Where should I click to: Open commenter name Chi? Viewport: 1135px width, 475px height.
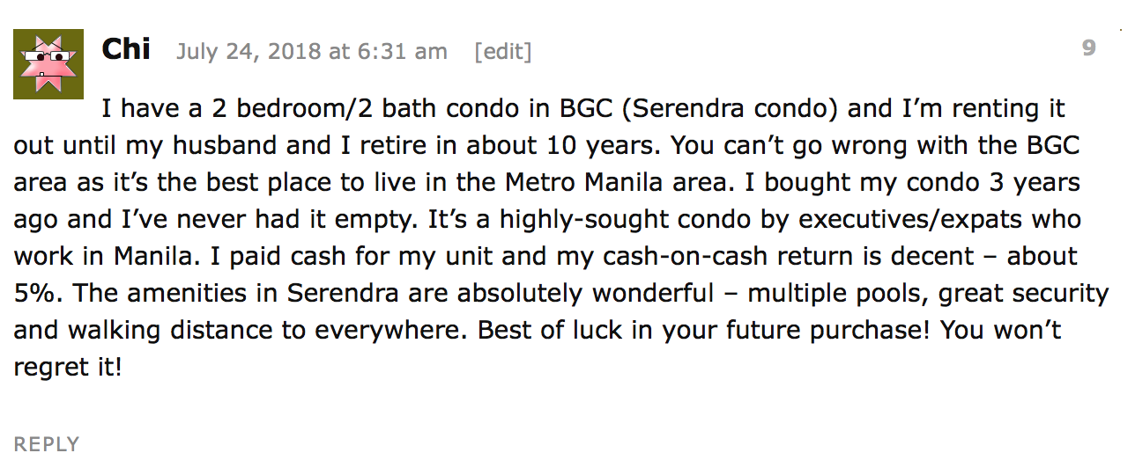pyautogui.click(x=126, y=49)
